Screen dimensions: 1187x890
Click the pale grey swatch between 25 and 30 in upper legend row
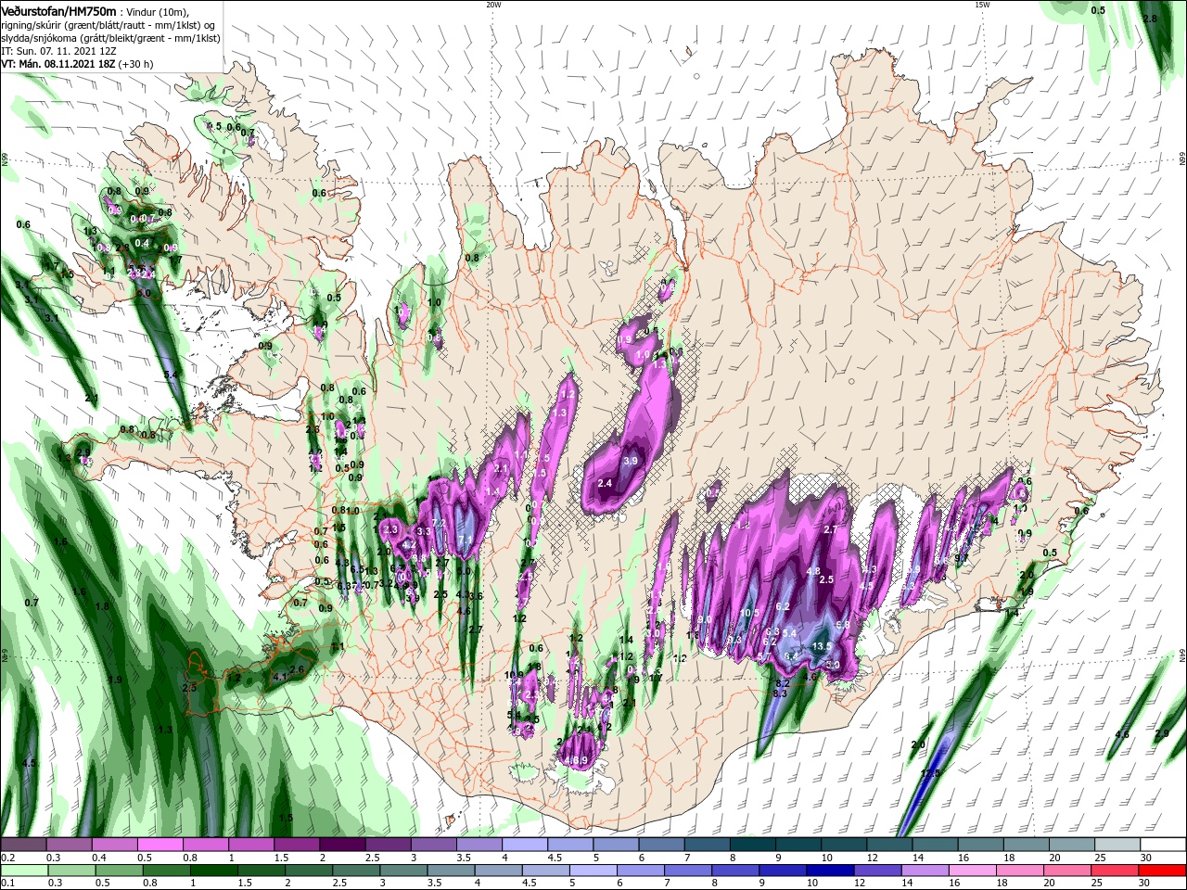click(x=1118, y=845)
